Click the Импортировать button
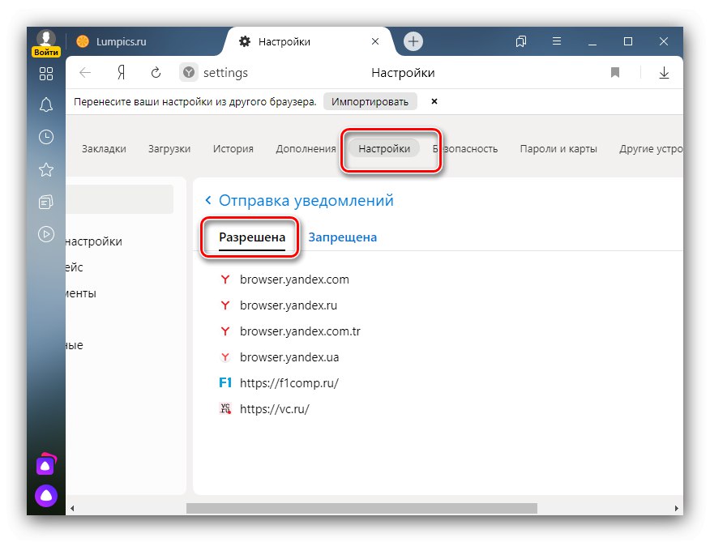Screen dimensions: 710x542 370,101
